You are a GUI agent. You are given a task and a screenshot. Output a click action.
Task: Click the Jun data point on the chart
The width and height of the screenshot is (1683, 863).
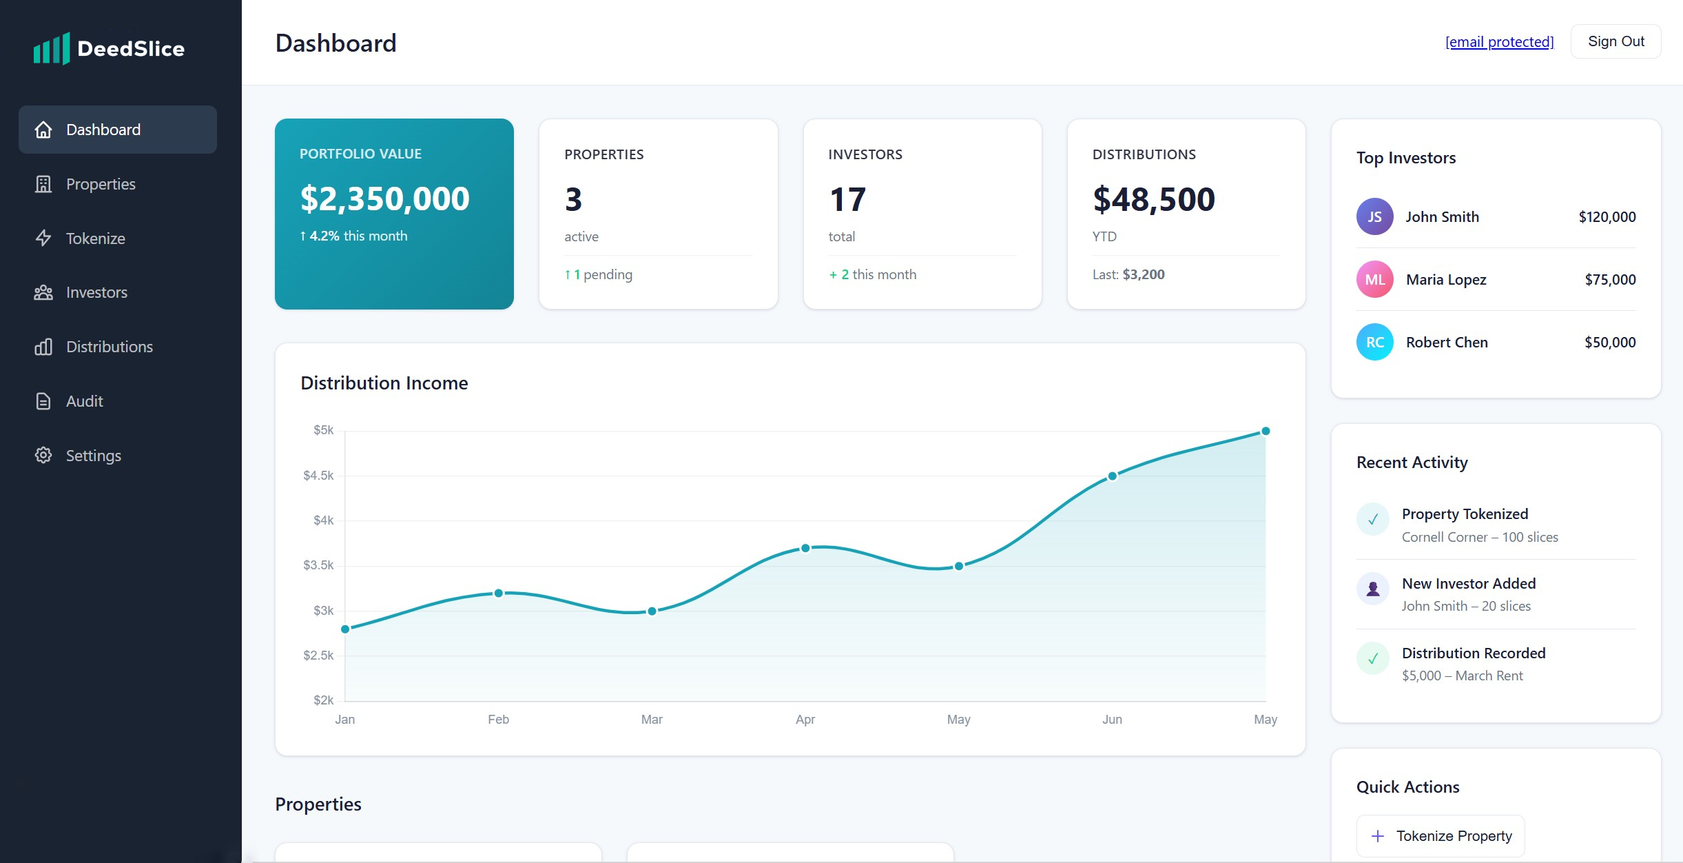pyautogui.click(x=1112, y=475)
